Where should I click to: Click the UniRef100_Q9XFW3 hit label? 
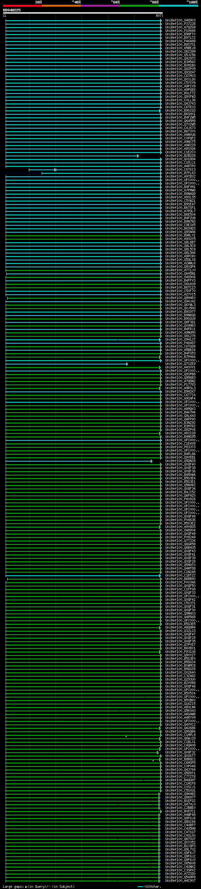[180, 97]
